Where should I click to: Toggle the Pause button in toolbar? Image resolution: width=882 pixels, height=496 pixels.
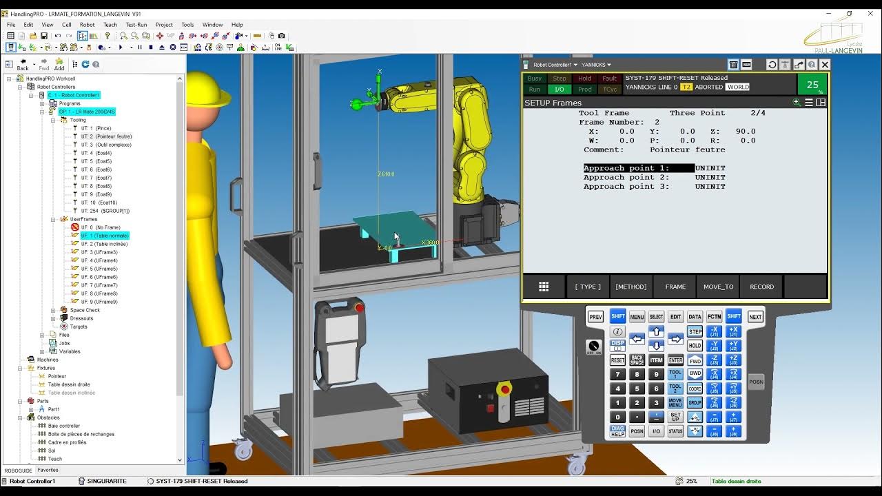pos(140,48)
